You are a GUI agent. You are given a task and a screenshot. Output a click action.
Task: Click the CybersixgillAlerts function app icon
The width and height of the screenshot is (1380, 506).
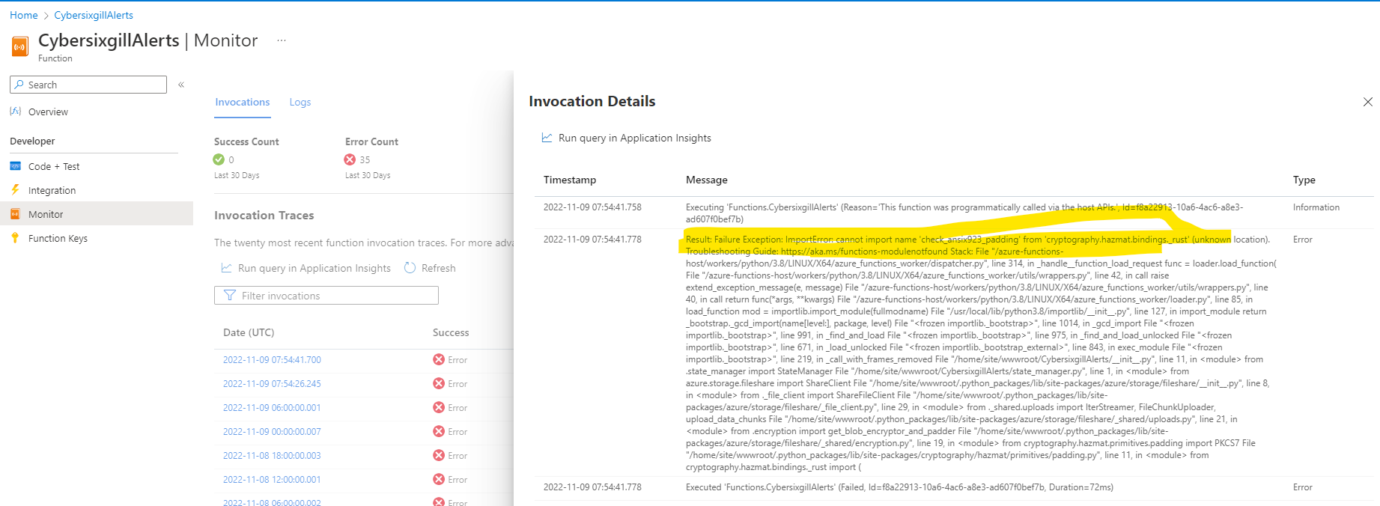20,46
